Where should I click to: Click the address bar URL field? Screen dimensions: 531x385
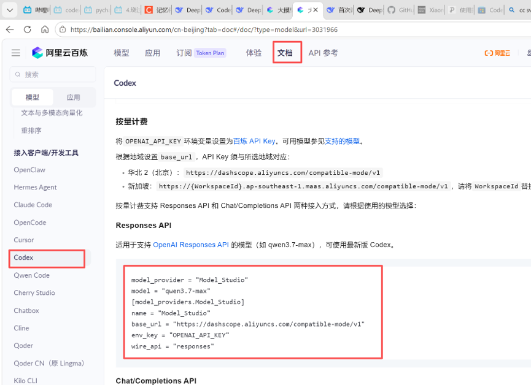click(x=204, y=30)
